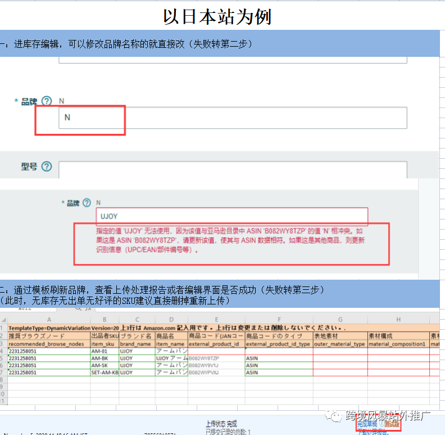
Task: Select spreadsheet column A header
Action: pyautogui.click(x=49, y=320)
